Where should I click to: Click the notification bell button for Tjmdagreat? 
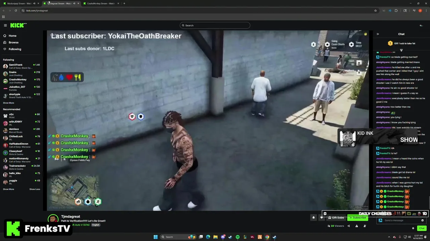pos(313,218)
